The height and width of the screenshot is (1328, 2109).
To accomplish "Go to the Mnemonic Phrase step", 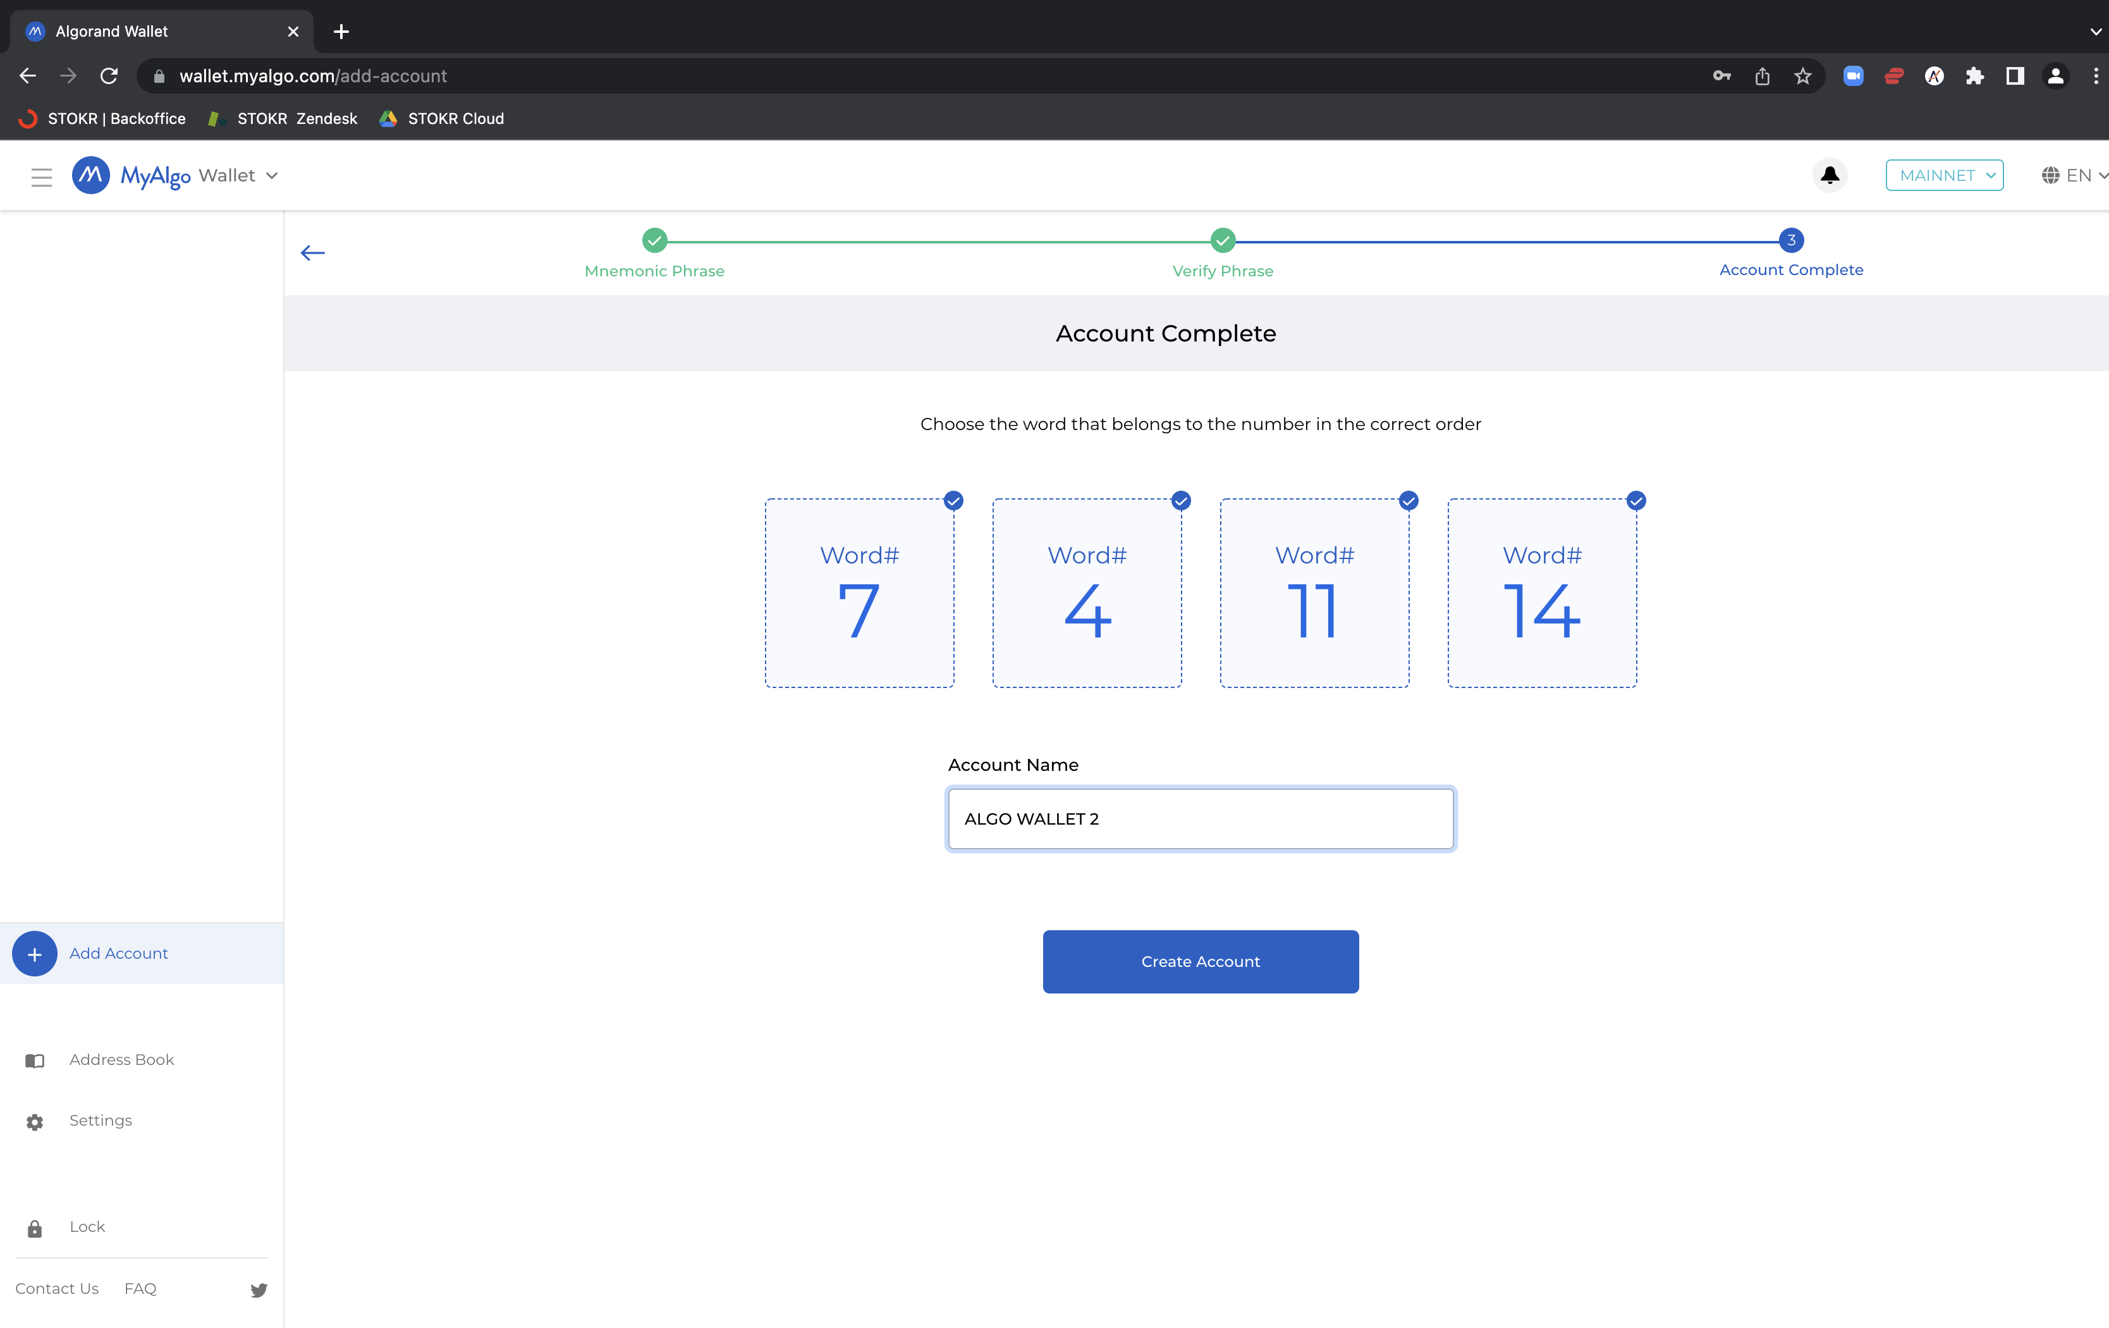I will 654,253.
